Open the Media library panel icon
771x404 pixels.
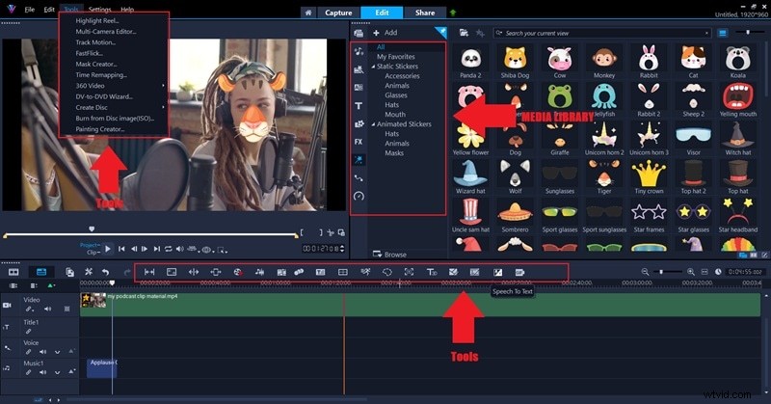(359, 33)
